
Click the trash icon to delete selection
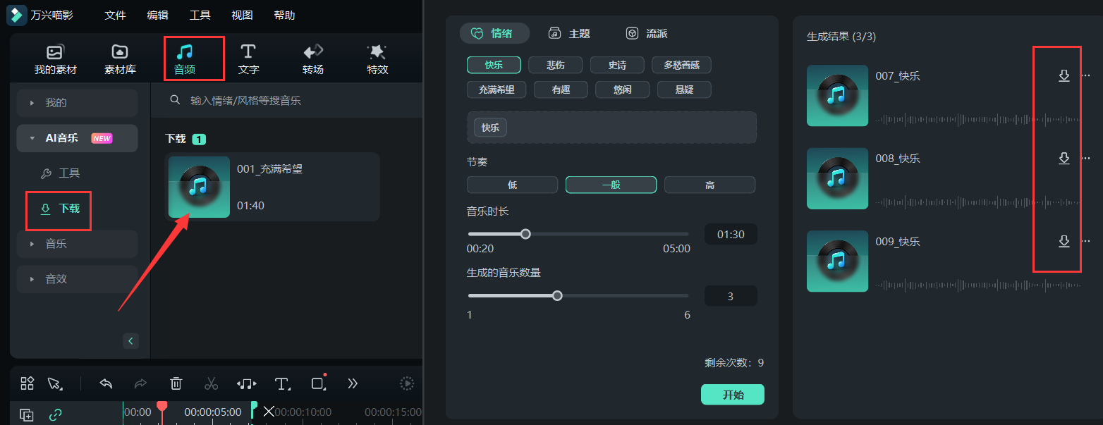pos(176,383)
